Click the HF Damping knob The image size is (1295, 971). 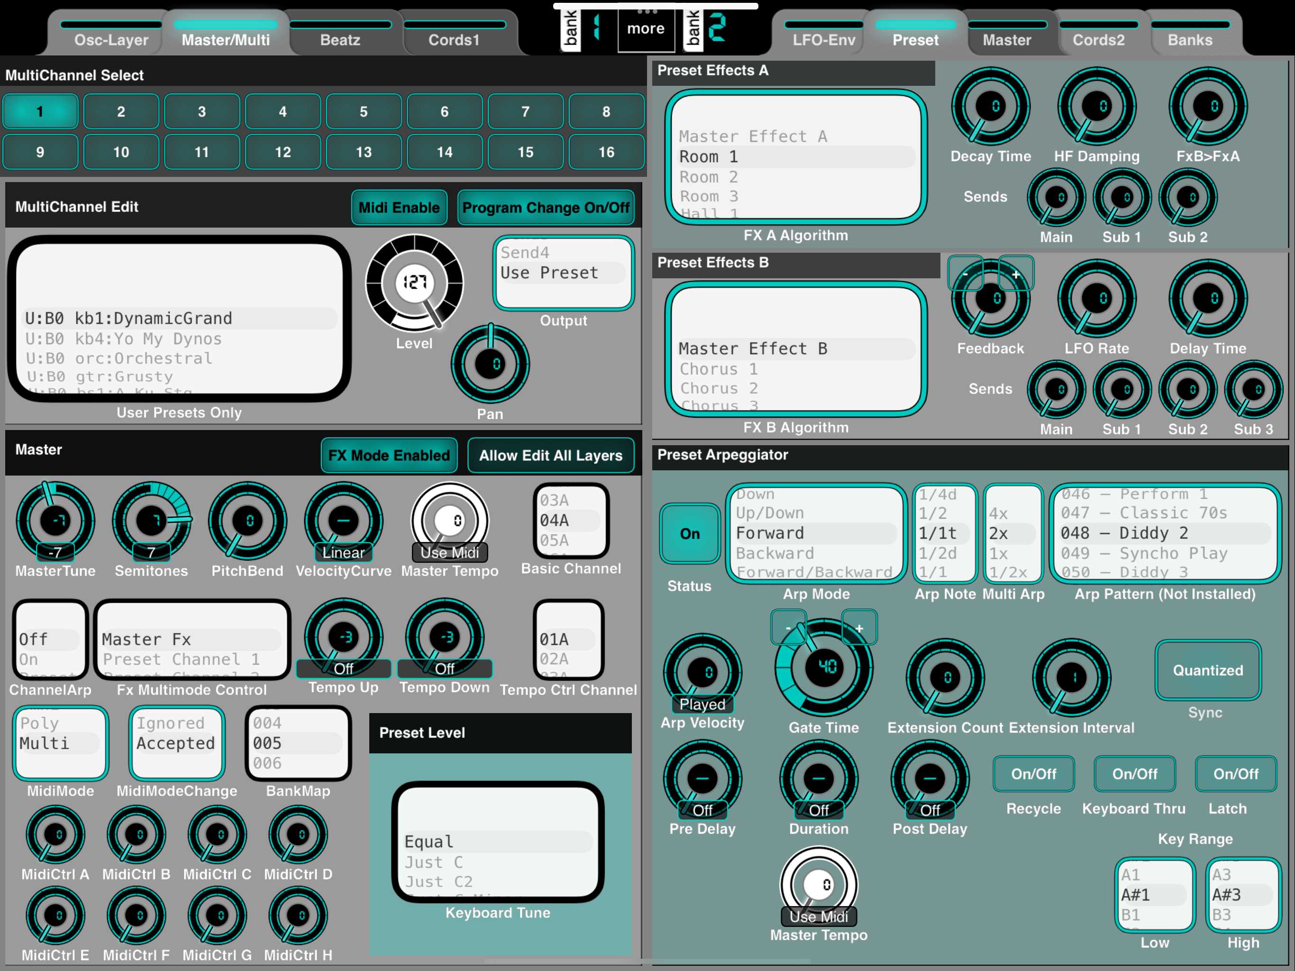click(x=1096, y=106)
